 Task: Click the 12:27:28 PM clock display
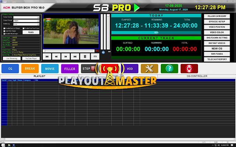coord(210,7)
